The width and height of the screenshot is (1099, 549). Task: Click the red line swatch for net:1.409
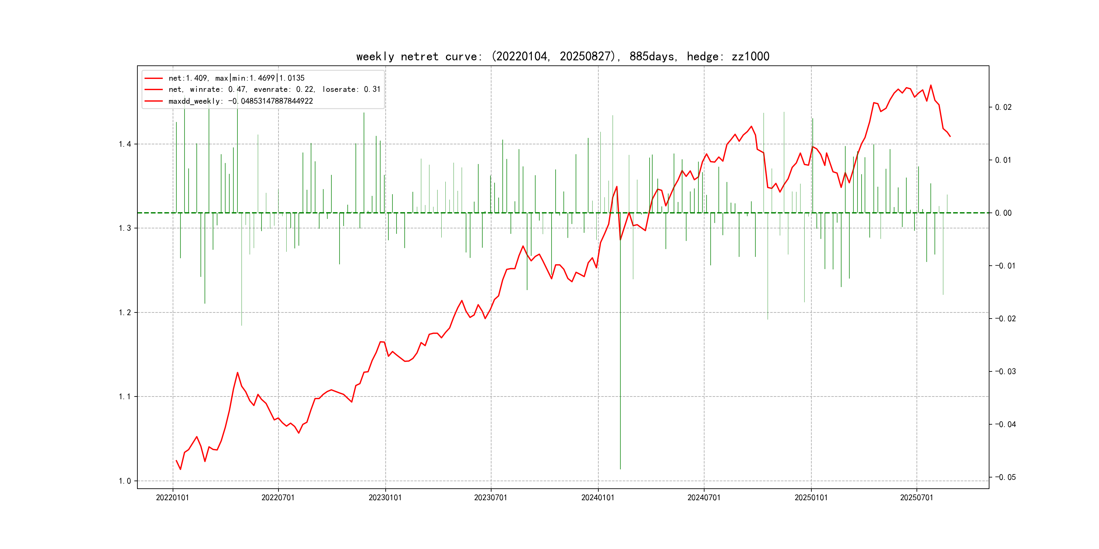[x=154, y=78]
